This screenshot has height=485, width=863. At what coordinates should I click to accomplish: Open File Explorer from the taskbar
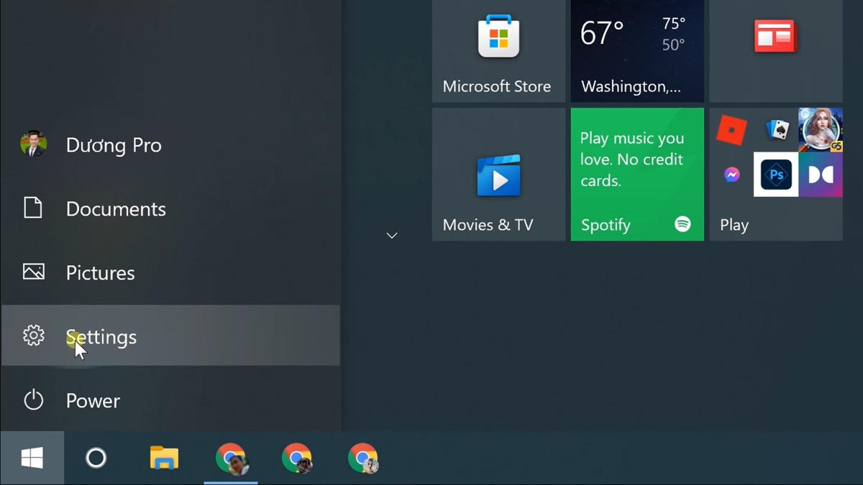[x=164, y=458]
